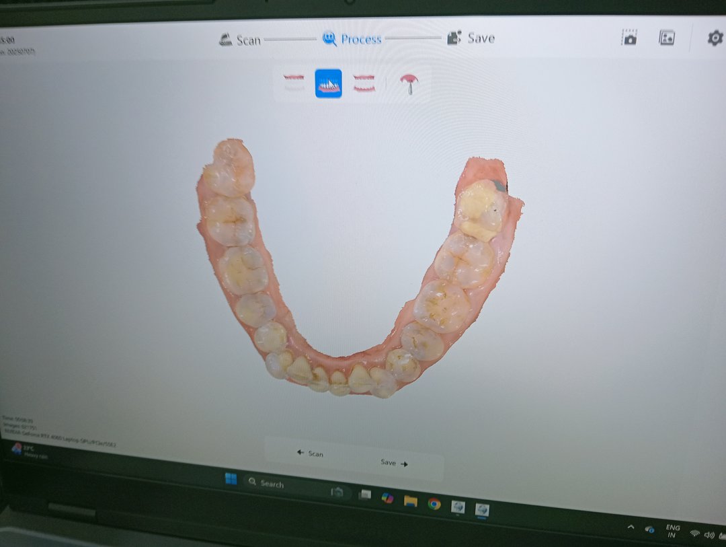This screenshot has width=726, height=547.
Task: Open the Windows Start menu
Action: coord(231,478)
